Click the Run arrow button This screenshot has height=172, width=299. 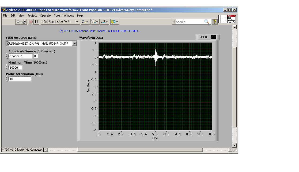tap(18, 22)
